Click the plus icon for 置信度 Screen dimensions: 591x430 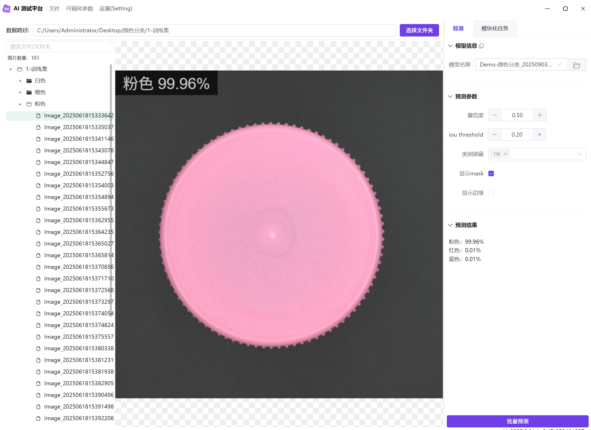[x=539, y=115]
